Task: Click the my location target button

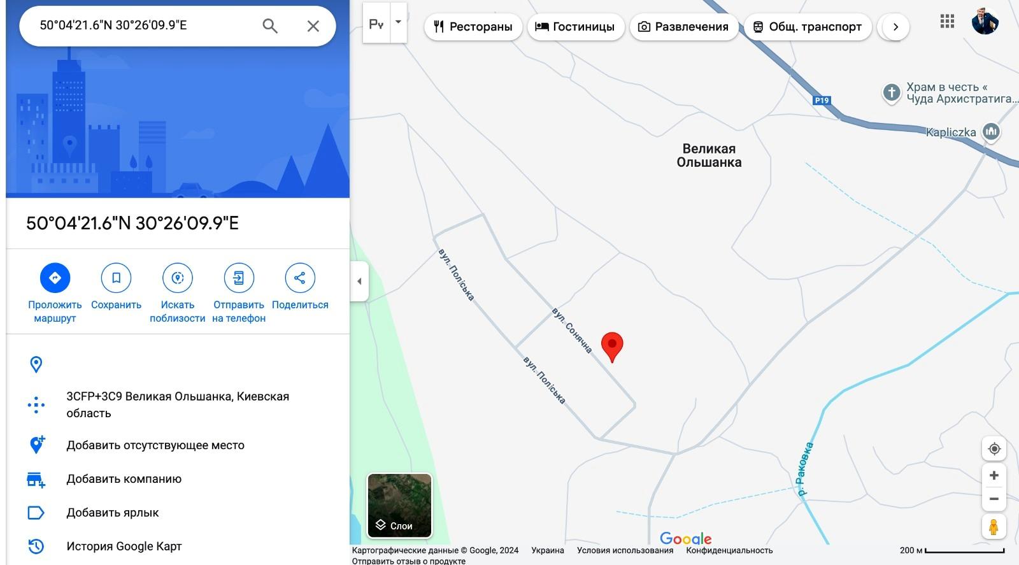Action: click(994, 448)
